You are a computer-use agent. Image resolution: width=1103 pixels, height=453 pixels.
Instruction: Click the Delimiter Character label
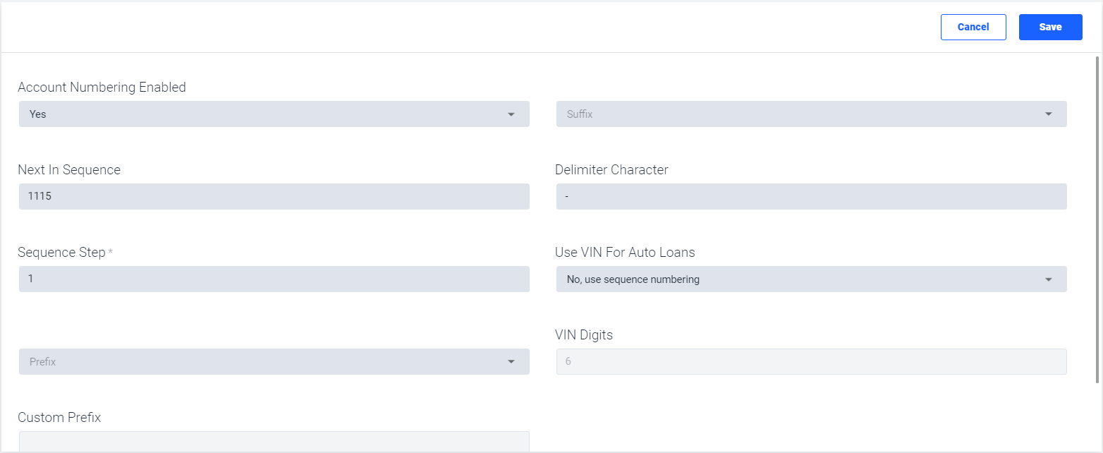coord(612,170)
